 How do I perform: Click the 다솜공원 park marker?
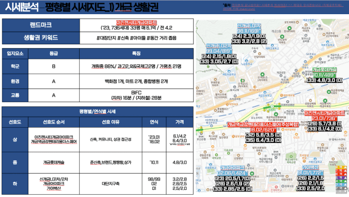(x=228, y=153)
